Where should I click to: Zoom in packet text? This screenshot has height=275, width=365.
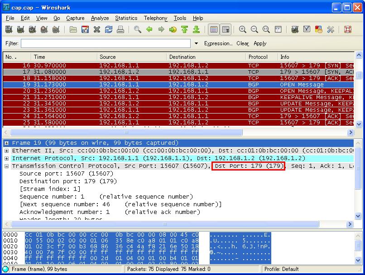[x=243, y=29]
